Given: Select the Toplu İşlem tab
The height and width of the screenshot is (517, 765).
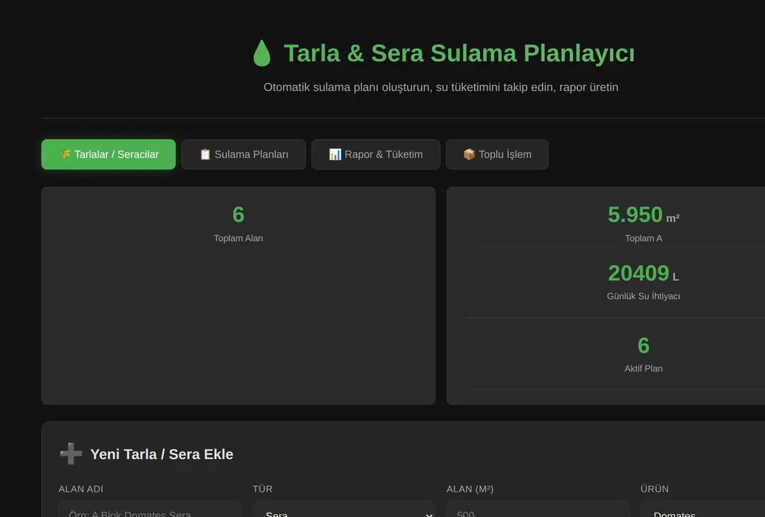Looking at the screenshot, I should (x=497, y=154).
